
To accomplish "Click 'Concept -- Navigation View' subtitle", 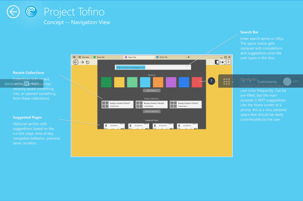I will 77,22.
